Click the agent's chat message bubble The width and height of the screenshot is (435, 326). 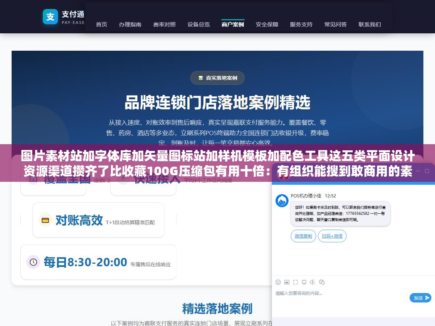click(x=340, y=214)
